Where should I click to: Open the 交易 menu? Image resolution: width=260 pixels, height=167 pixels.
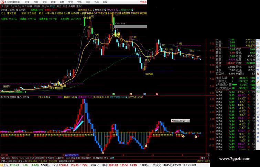(x=79, y=2)
